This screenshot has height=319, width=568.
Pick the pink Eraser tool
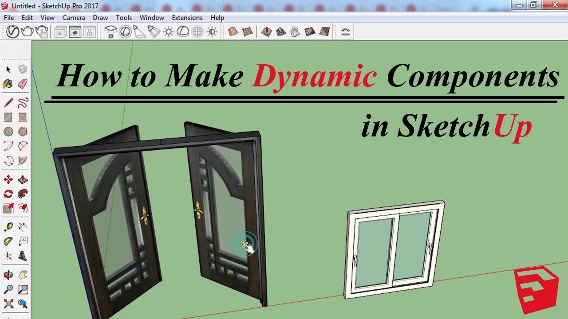[x=23, y=84]
